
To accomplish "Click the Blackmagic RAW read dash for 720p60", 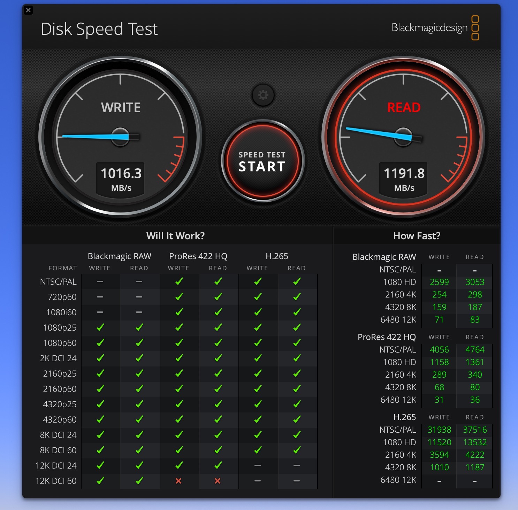I will (x=139, y=297).
